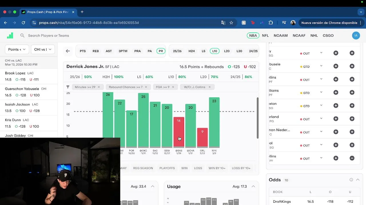Remove the Minutes >= 29 filter chip
The image size is (366, 205).
point(99,87)
